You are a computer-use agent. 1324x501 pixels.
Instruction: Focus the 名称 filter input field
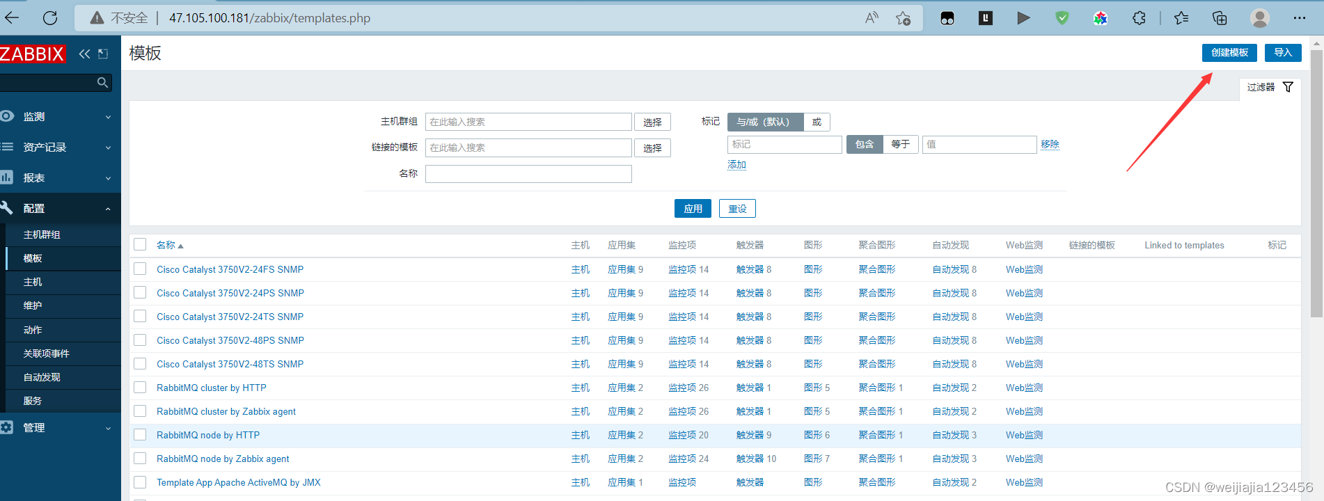[x=528, y=174]
